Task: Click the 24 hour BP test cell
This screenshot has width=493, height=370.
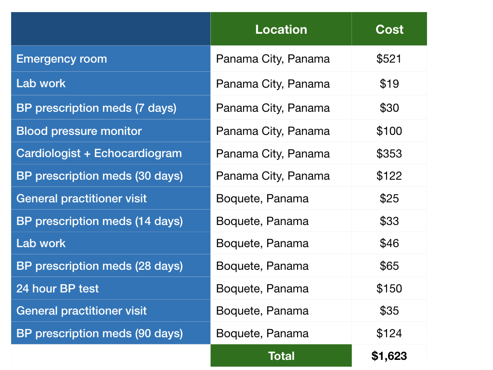Action: (57, 289)
